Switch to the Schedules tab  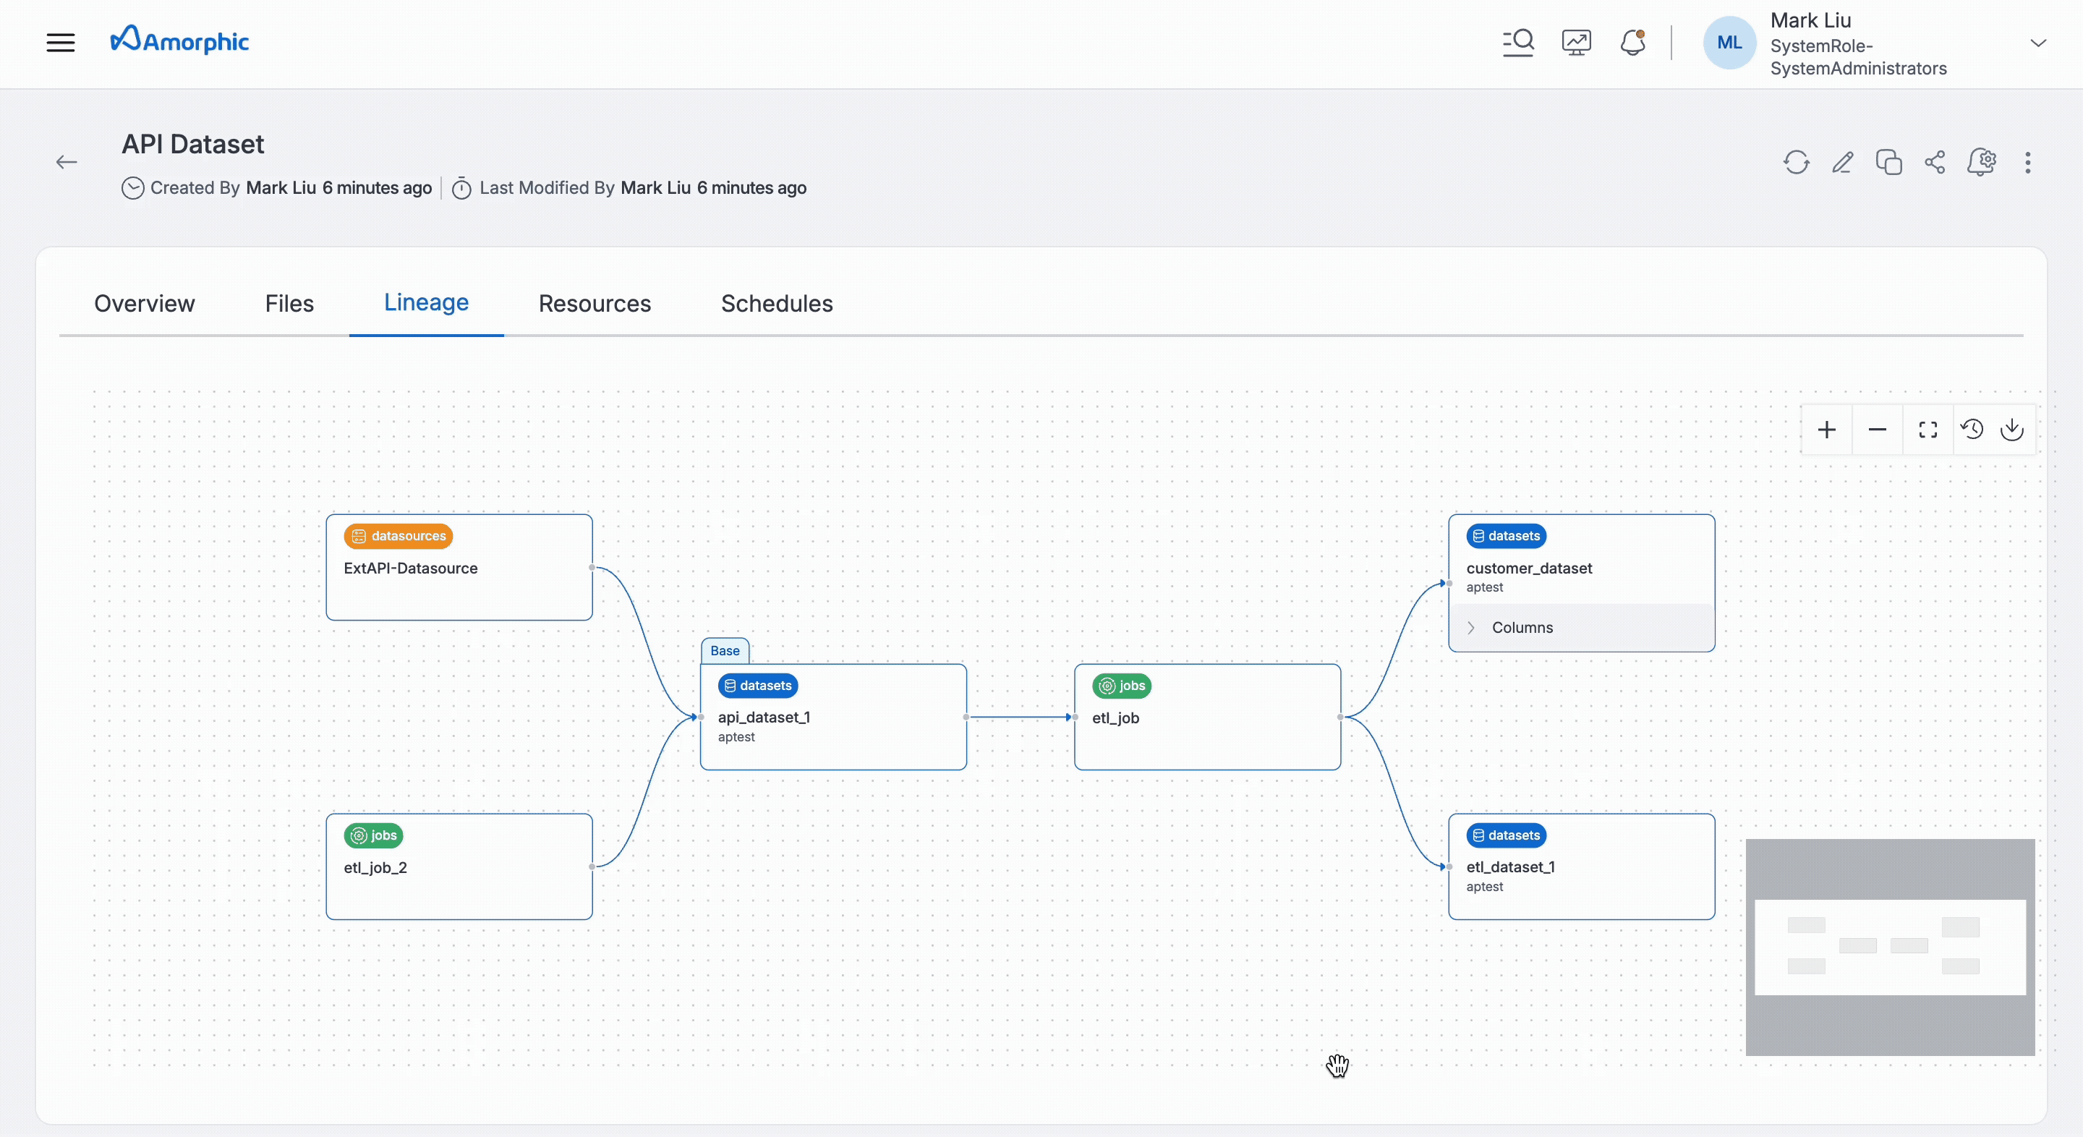pos(776,303)
